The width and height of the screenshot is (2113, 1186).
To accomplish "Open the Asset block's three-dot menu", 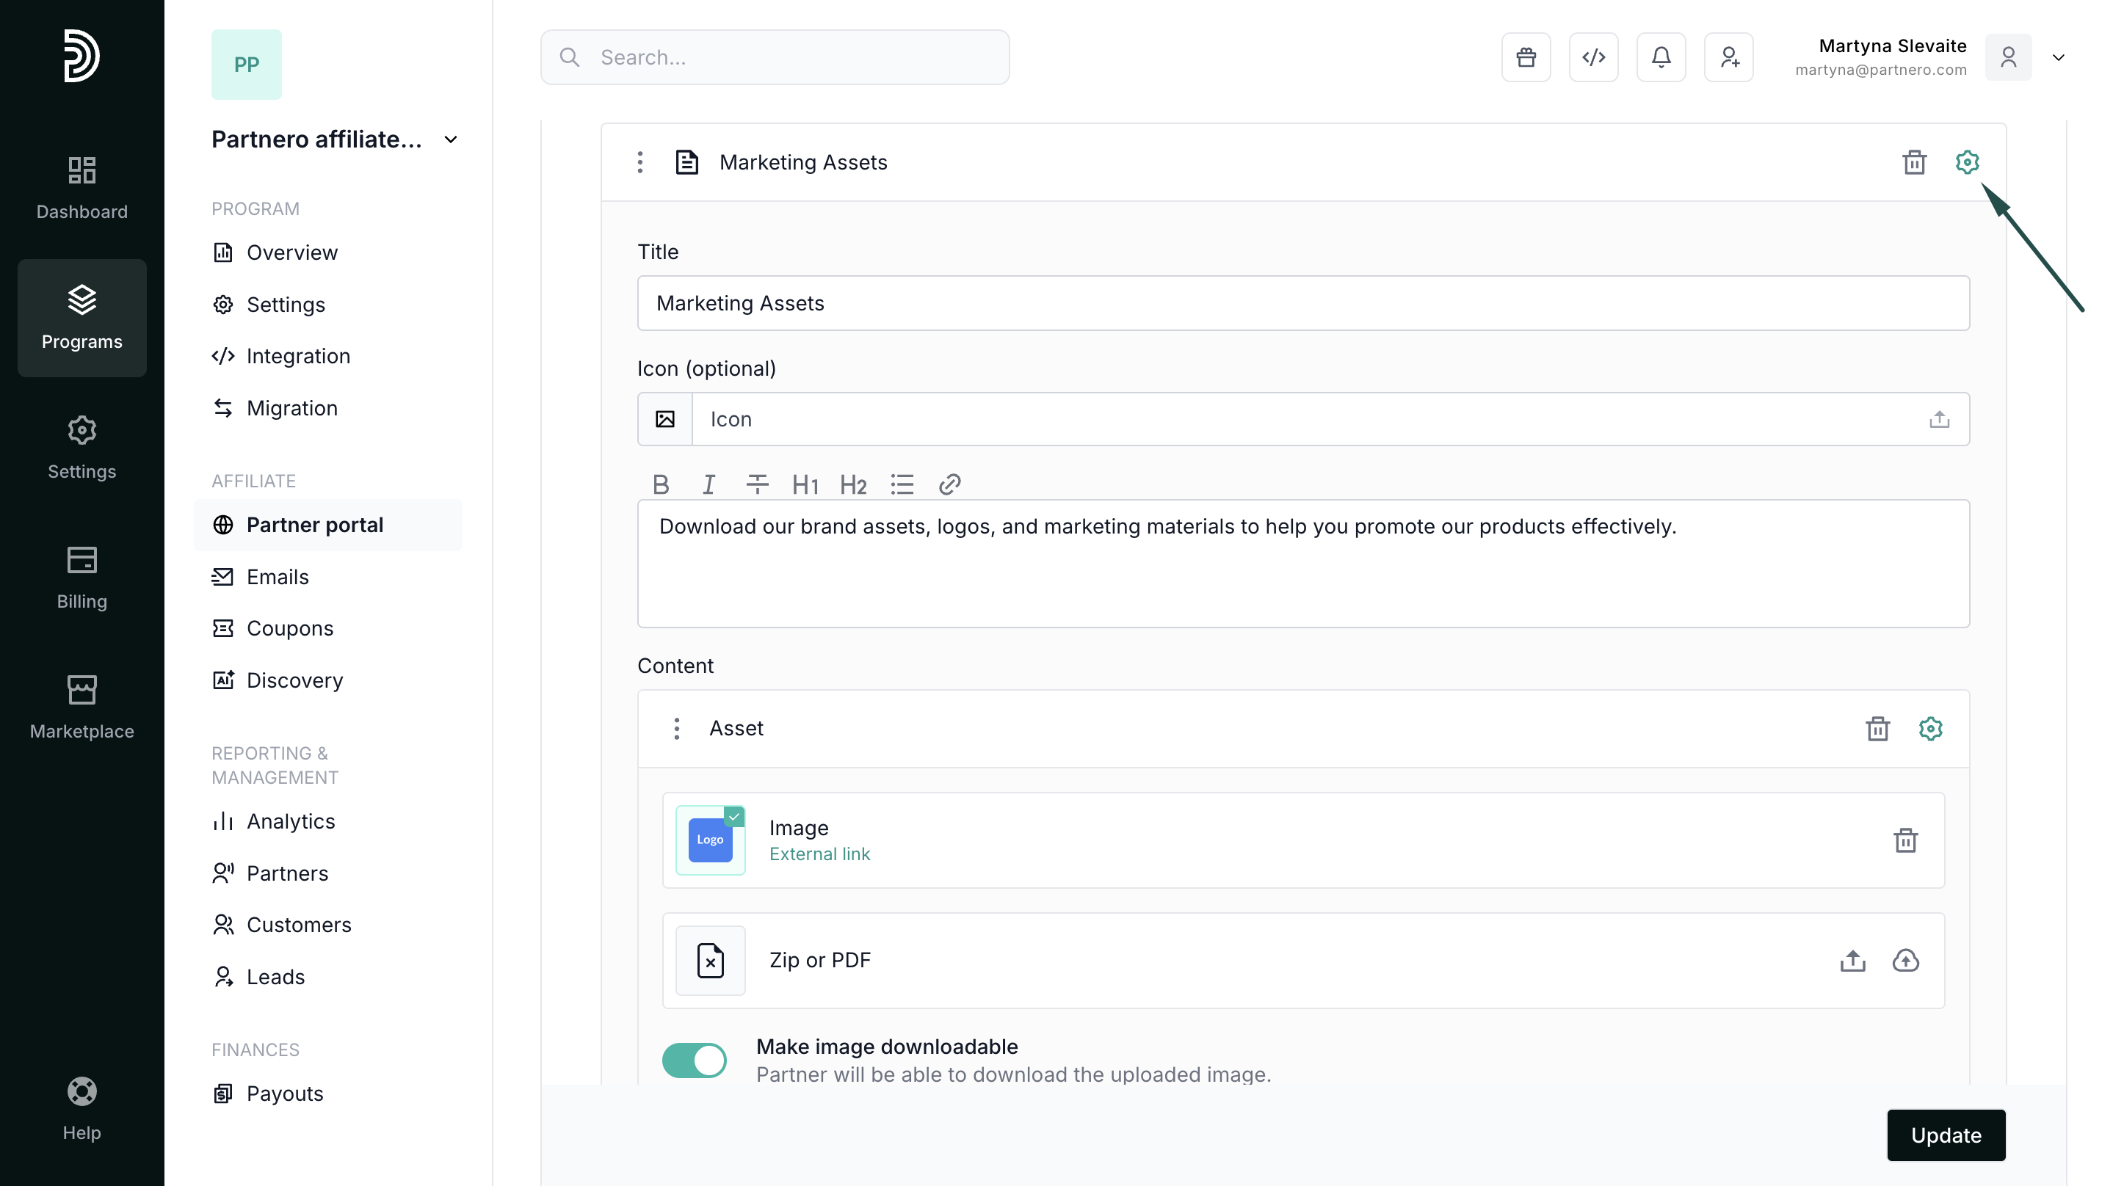I will (x=676, y=728).
